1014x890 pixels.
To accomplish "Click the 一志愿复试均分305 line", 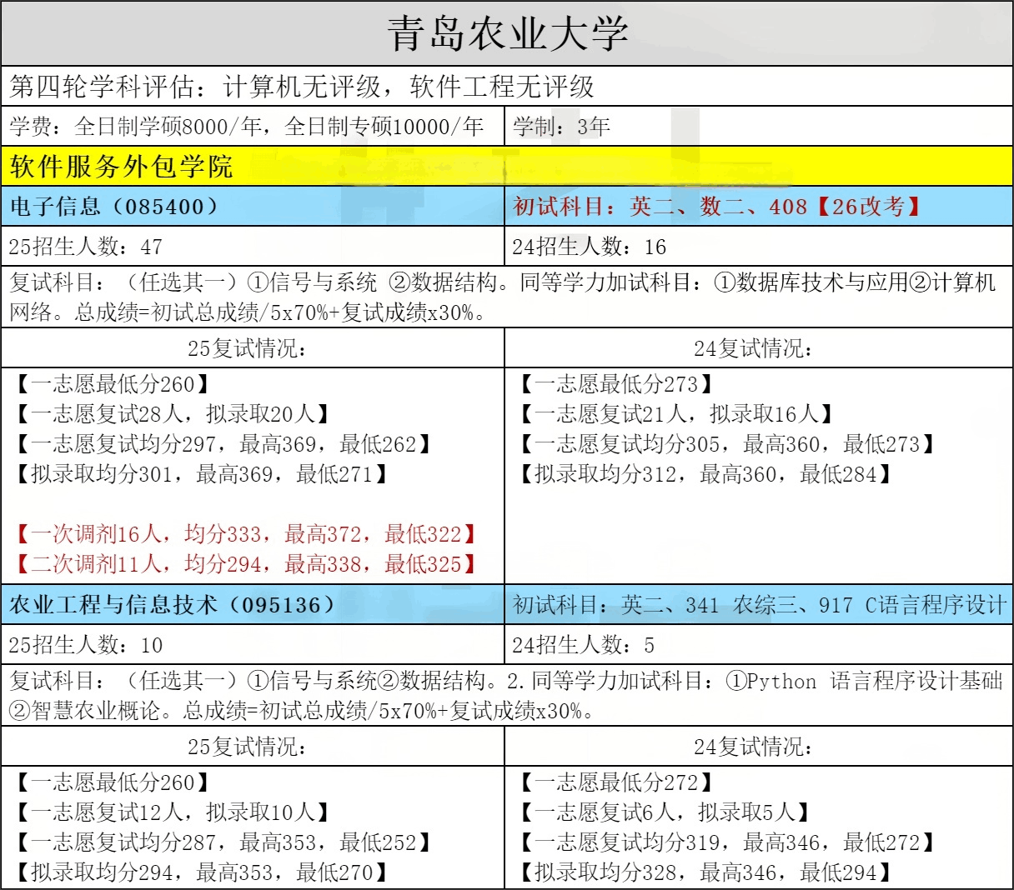I will tap(727, 444).
